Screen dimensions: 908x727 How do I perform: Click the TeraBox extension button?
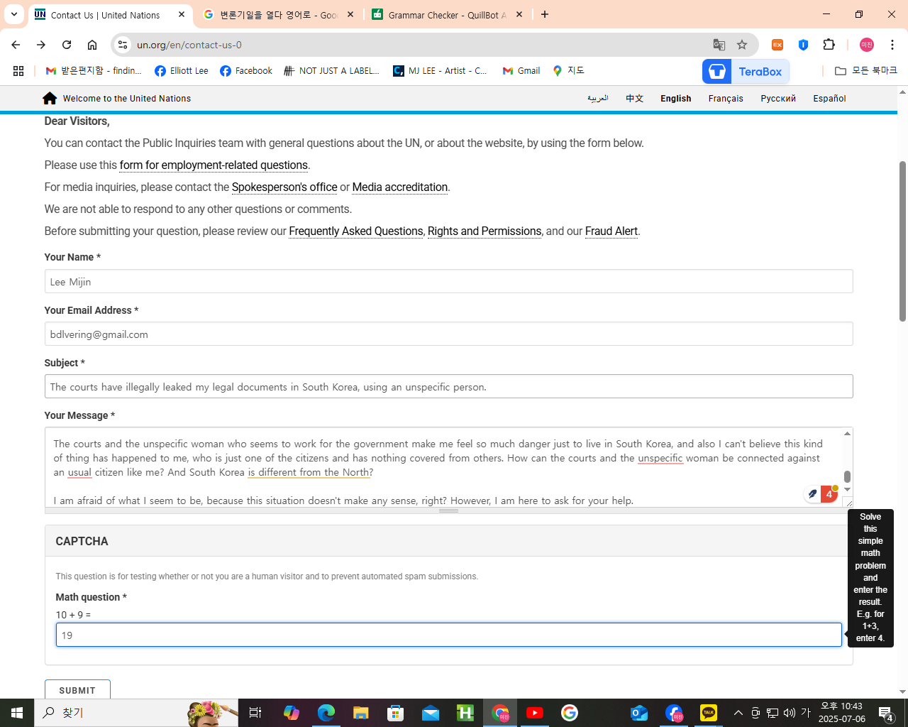pos(746,71)
